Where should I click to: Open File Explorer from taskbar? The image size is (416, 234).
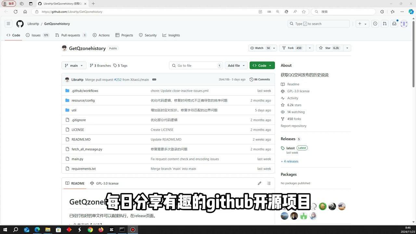(47, 230)
